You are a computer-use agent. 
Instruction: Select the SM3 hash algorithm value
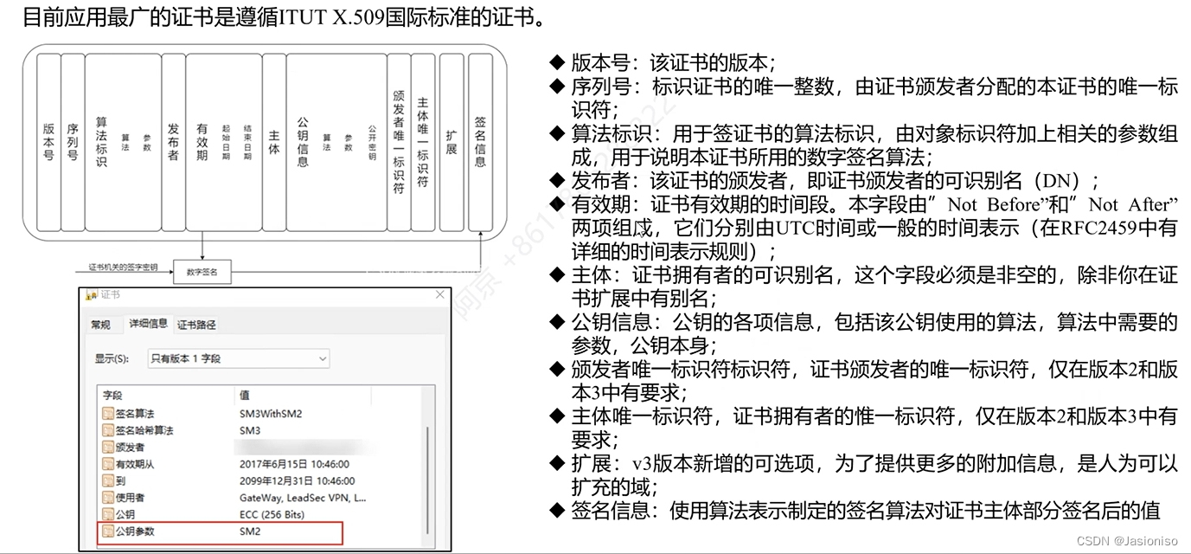click(250, 430)
